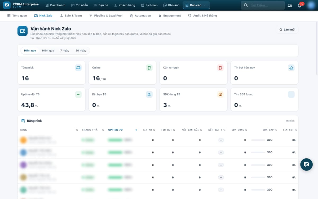Viewport: 318px width, 199px height.
Task: Click the Làm mới refresh button
Action: 287,29
